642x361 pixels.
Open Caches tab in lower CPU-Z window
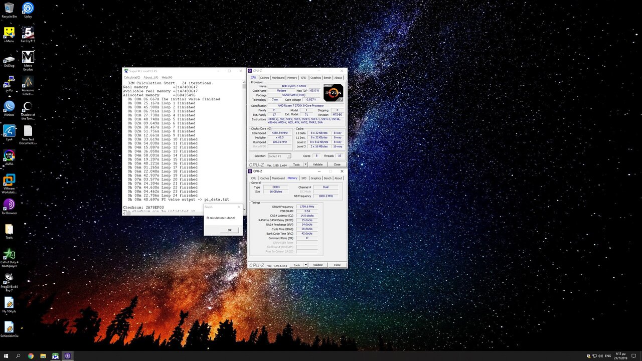click(x=264, y=178)
